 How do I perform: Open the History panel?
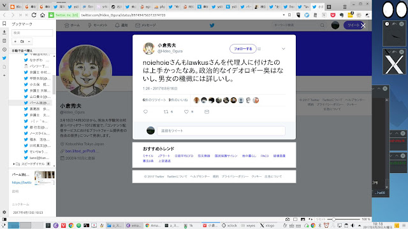click(x=4, y=50)
